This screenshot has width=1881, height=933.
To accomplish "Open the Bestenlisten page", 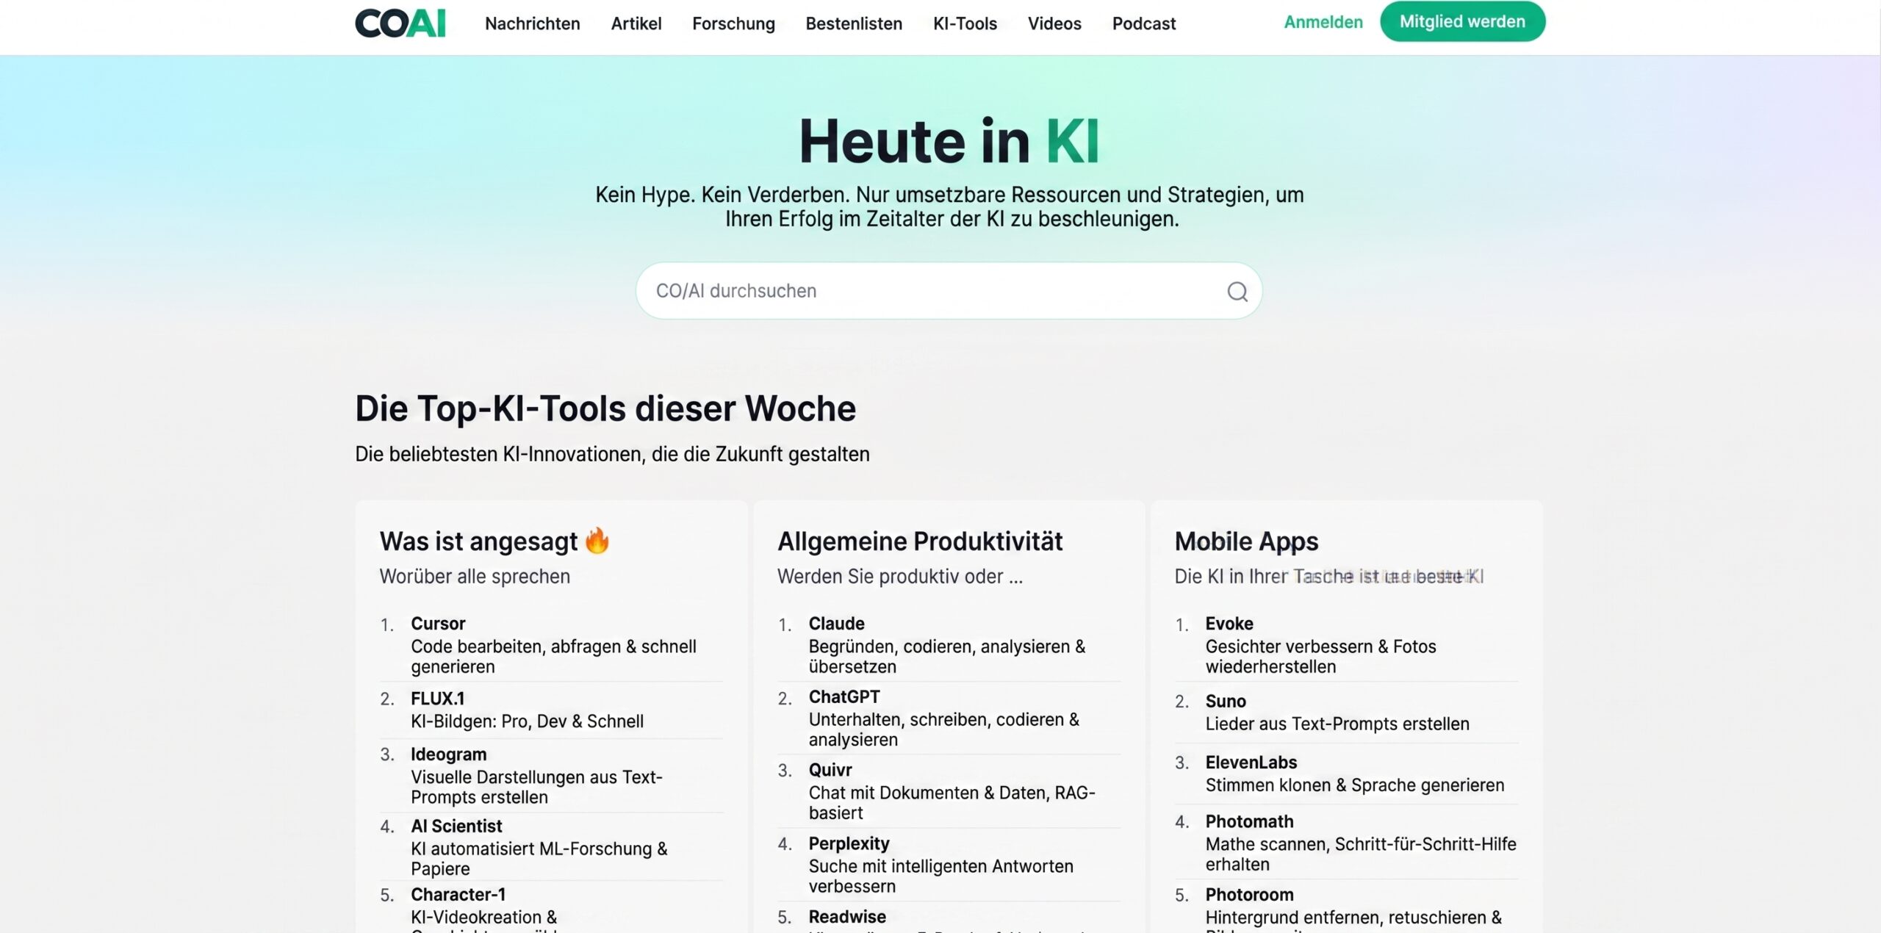I will click(x=854, y=24).
